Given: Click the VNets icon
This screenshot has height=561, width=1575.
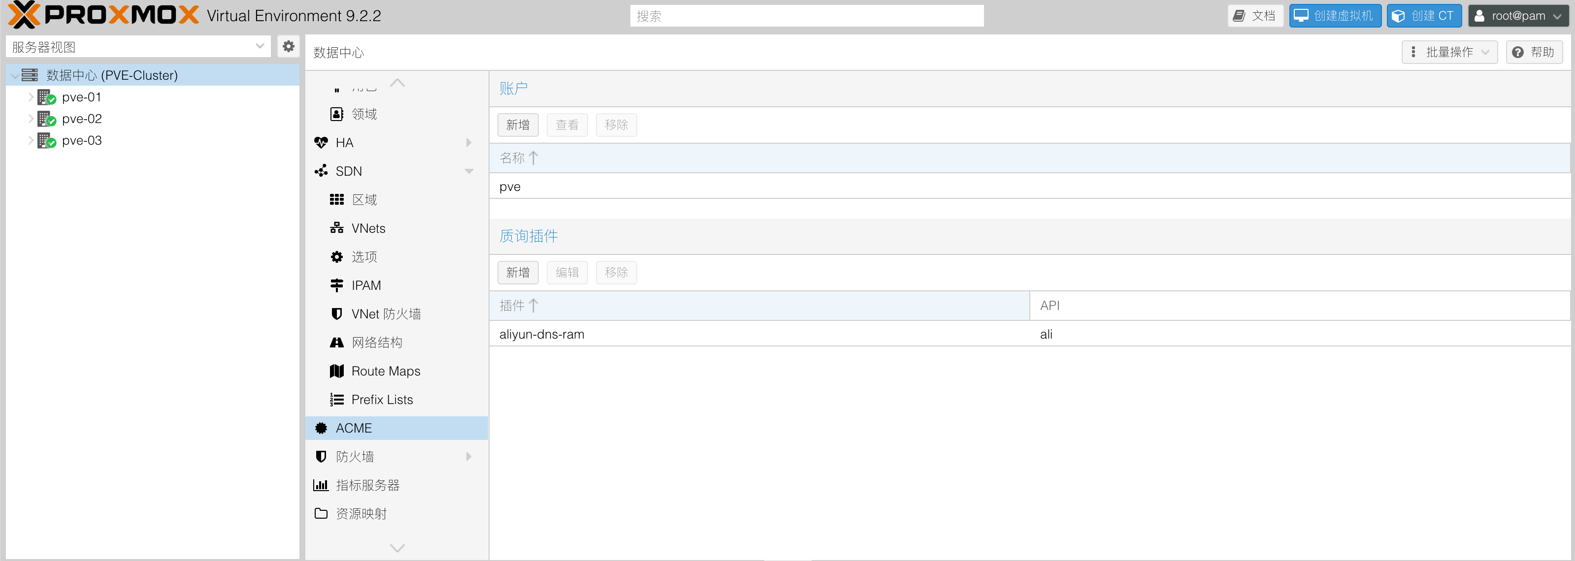Looking at the screenshot, I should click(x=337, y=228).
